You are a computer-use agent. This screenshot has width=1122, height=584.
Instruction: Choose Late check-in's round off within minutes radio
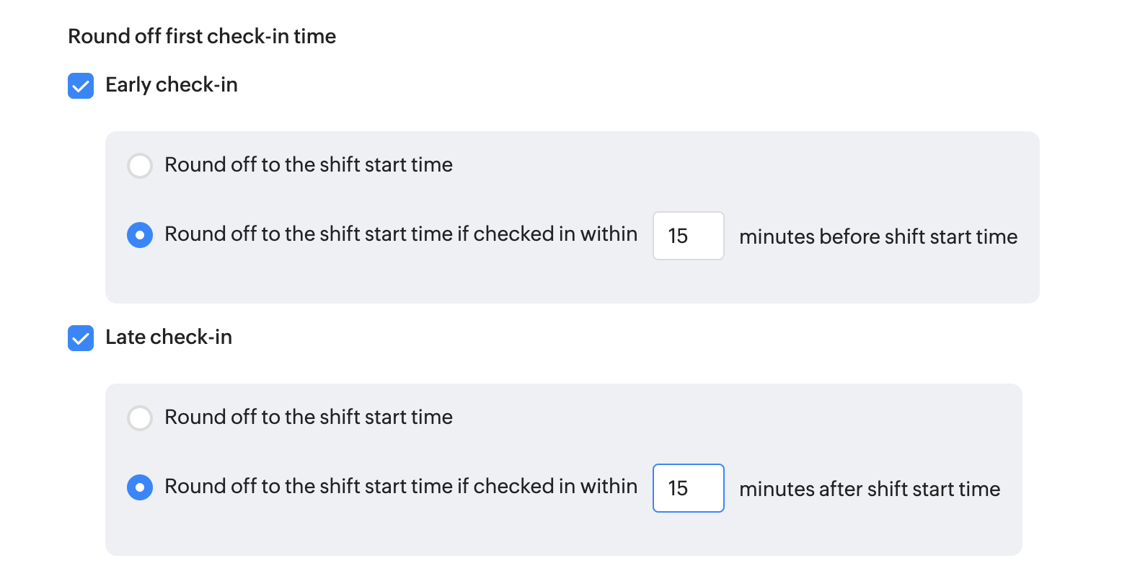[140, 487]
